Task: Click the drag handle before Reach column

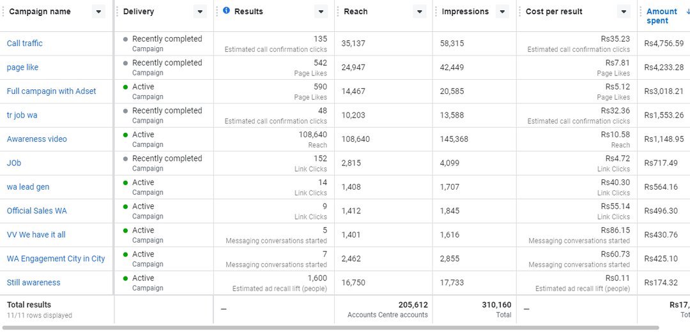Action: 337,11
